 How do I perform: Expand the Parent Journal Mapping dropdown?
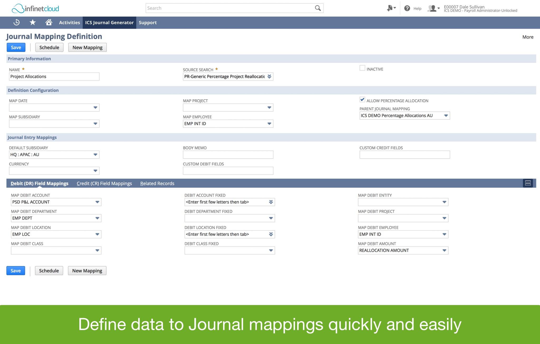coord(446,116)
